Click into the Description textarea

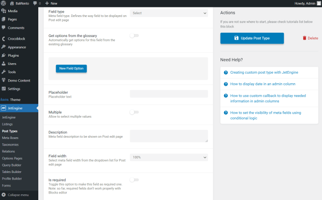point(169,136)
